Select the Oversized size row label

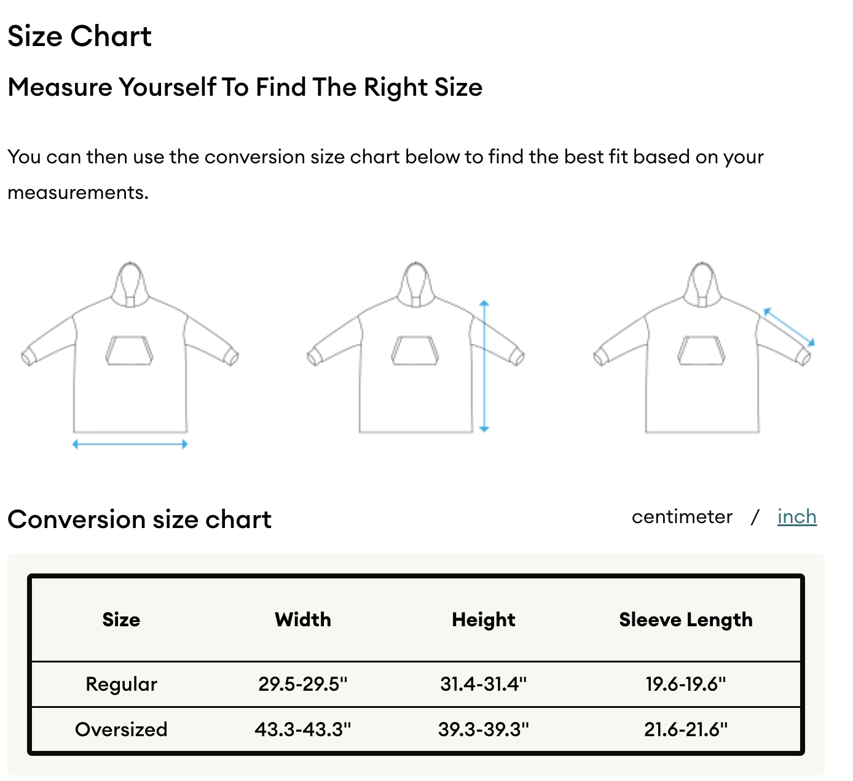[121, 729]
